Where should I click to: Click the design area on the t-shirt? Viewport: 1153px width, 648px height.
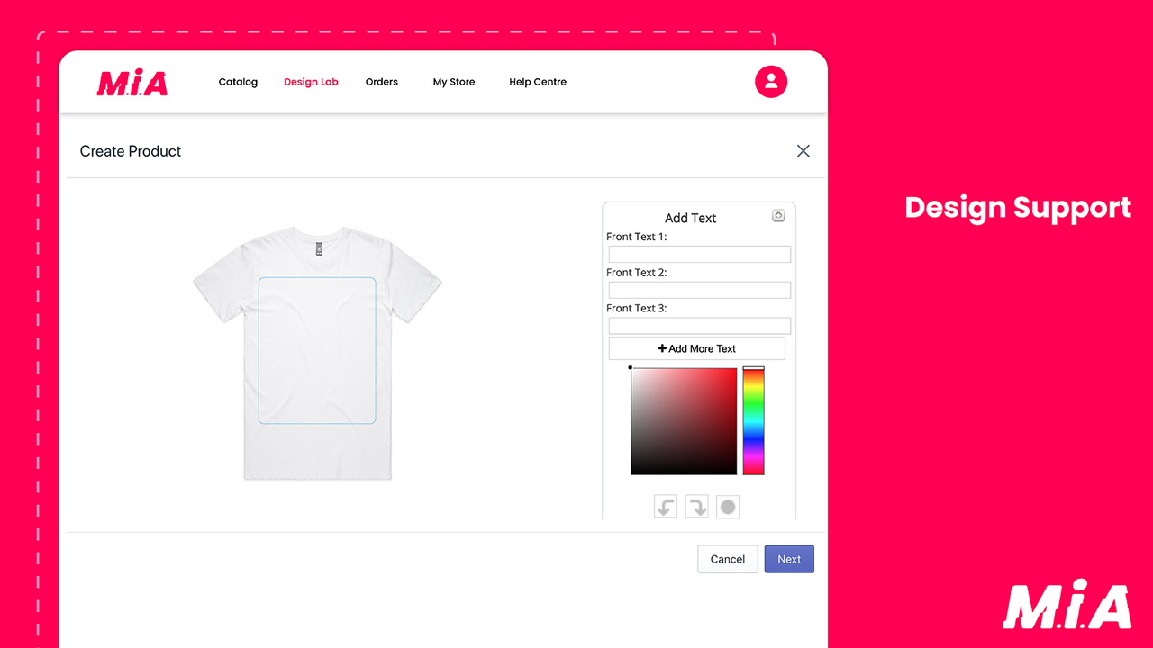coord(317,351)
